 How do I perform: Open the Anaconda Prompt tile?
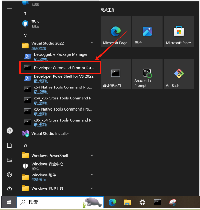pyautogui.click(x=147, y=74)
